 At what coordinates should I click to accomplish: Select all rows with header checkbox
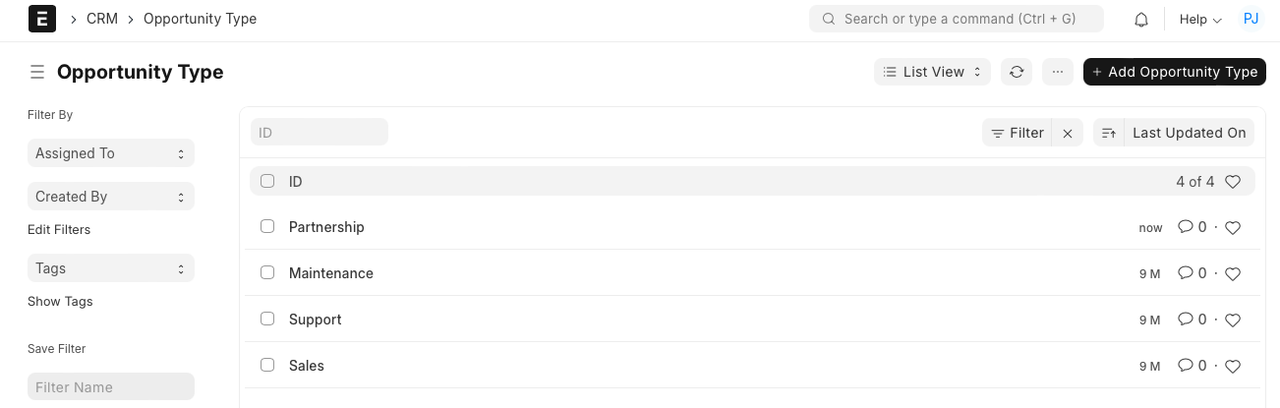(267, 181)
